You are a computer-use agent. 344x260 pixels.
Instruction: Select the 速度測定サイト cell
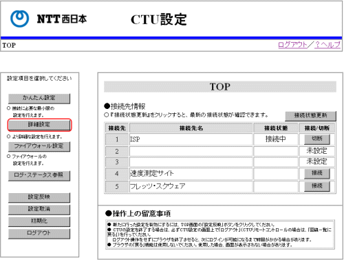191,174
